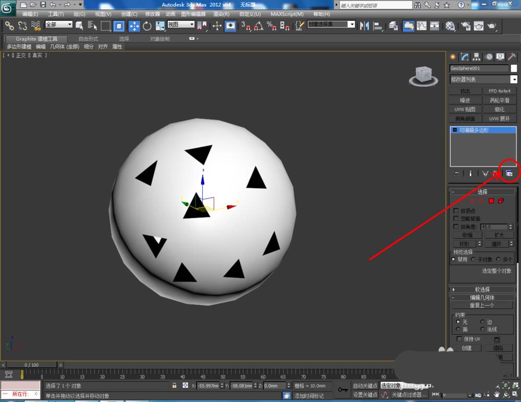The height and width of the screenshot is (402, 521).
Task: Open the quick access toolbar customize arrow
Action: [80, 5]
